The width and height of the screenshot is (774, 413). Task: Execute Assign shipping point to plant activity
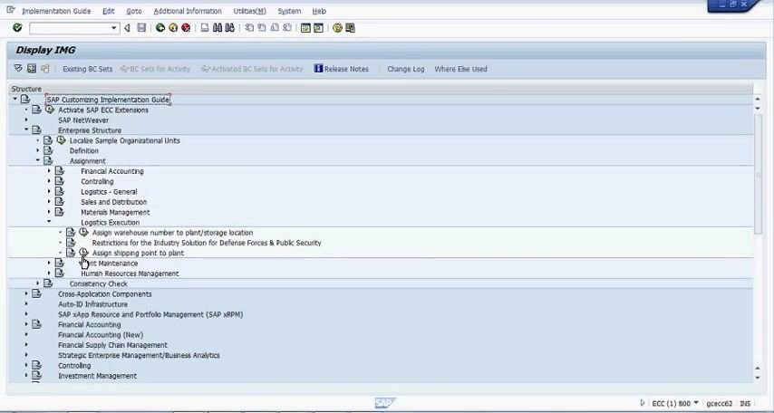[83, 253]
